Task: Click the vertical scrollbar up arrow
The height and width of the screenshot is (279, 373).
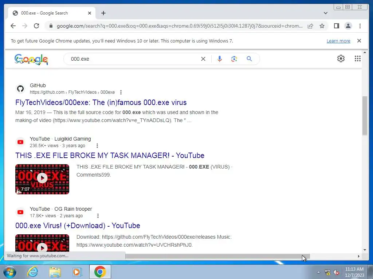Action: (x=365, y=52)
